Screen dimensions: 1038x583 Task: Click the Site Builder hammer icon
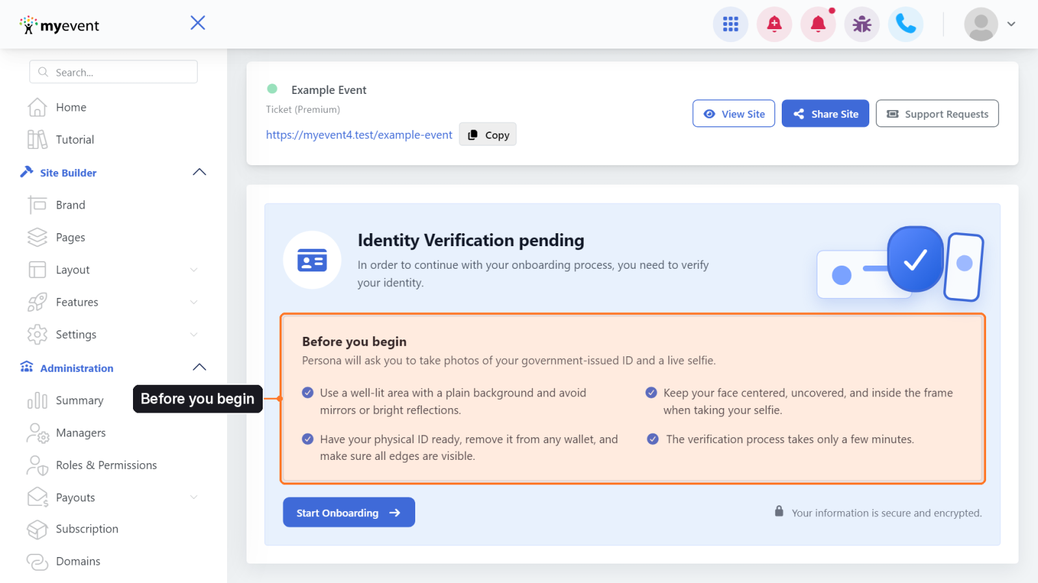(27, 172)
